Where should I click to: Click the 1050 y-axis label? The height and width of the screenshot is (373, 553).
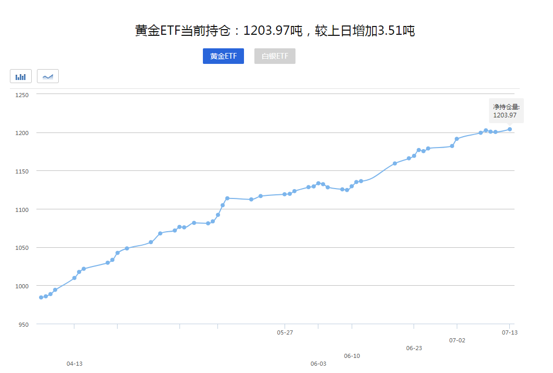tap(22, 248)
